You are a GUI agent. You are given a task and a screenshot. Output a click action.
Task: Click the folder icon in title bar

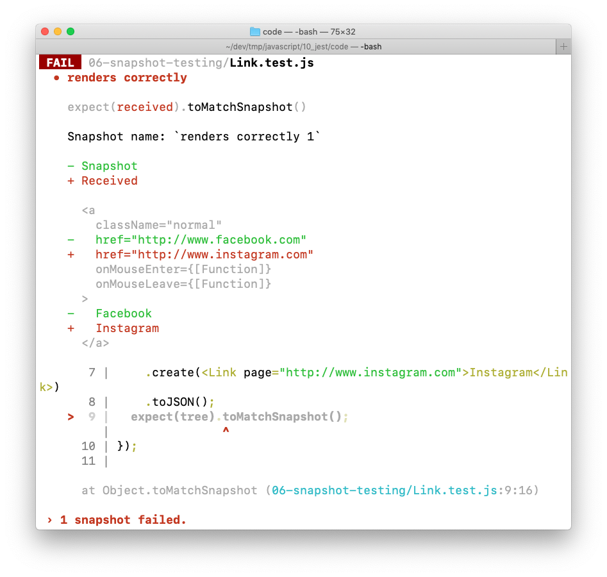pyautogui.click(x=254, y=31)
